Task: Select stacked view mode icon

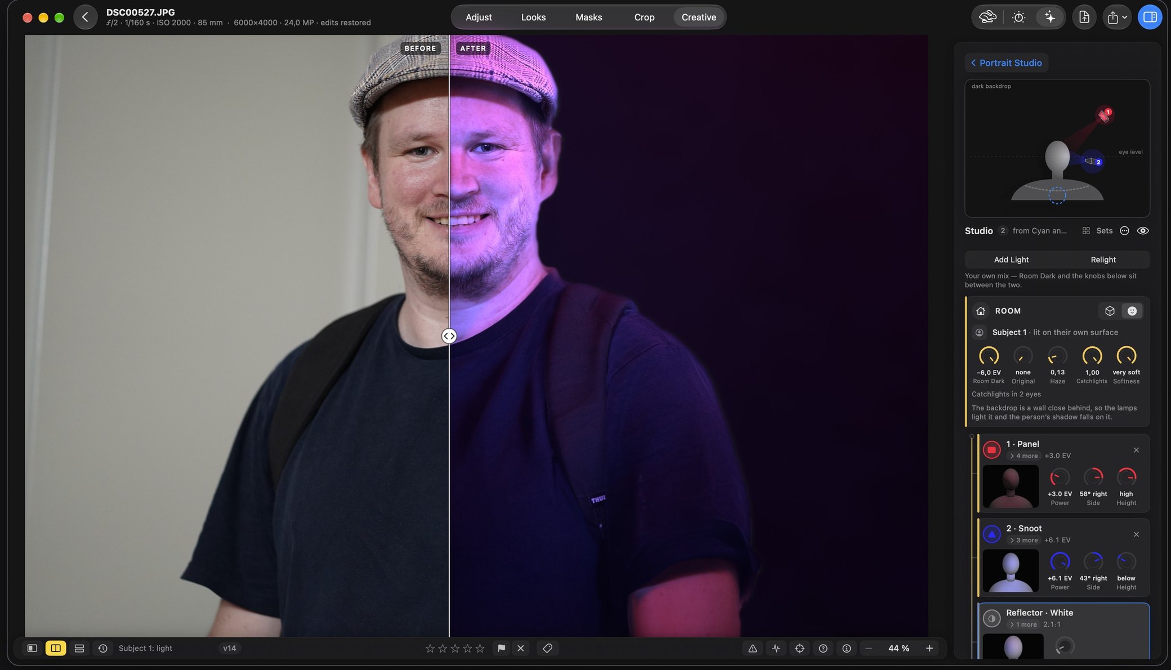Action: click(x=79, y=649)
